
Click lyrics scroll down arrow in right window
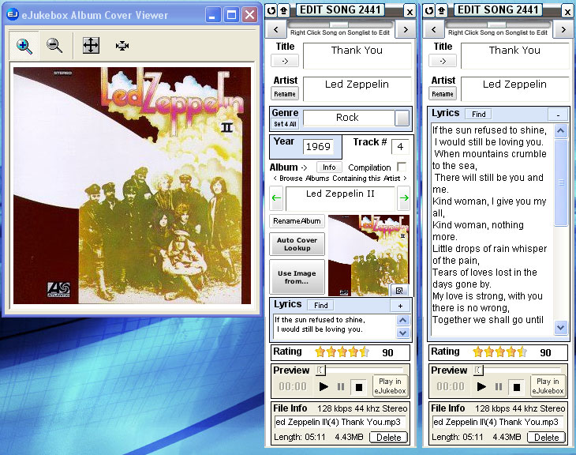pyautogui.click(x=560, y=327)
